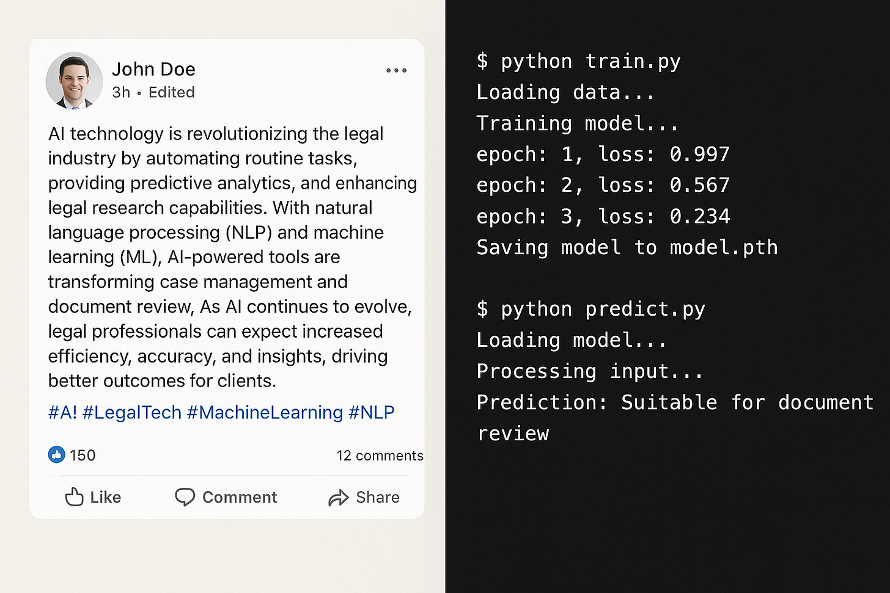Open the three-dot post options menu

click(x=396, y=71)
